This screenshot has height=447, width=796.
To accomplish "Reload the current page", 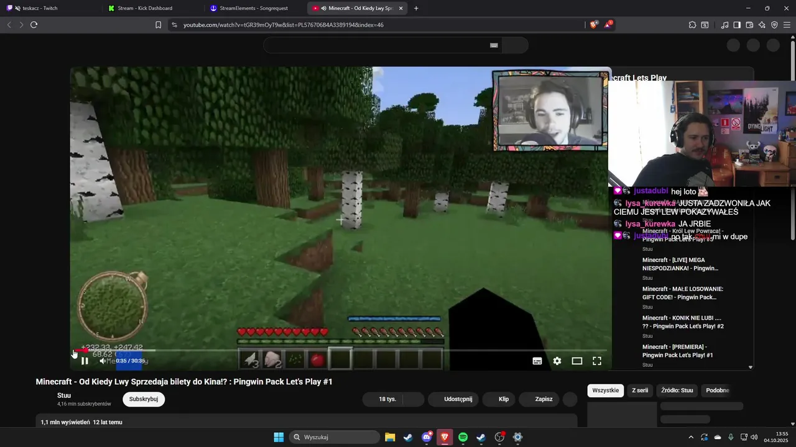I will [x=34, y=25].
